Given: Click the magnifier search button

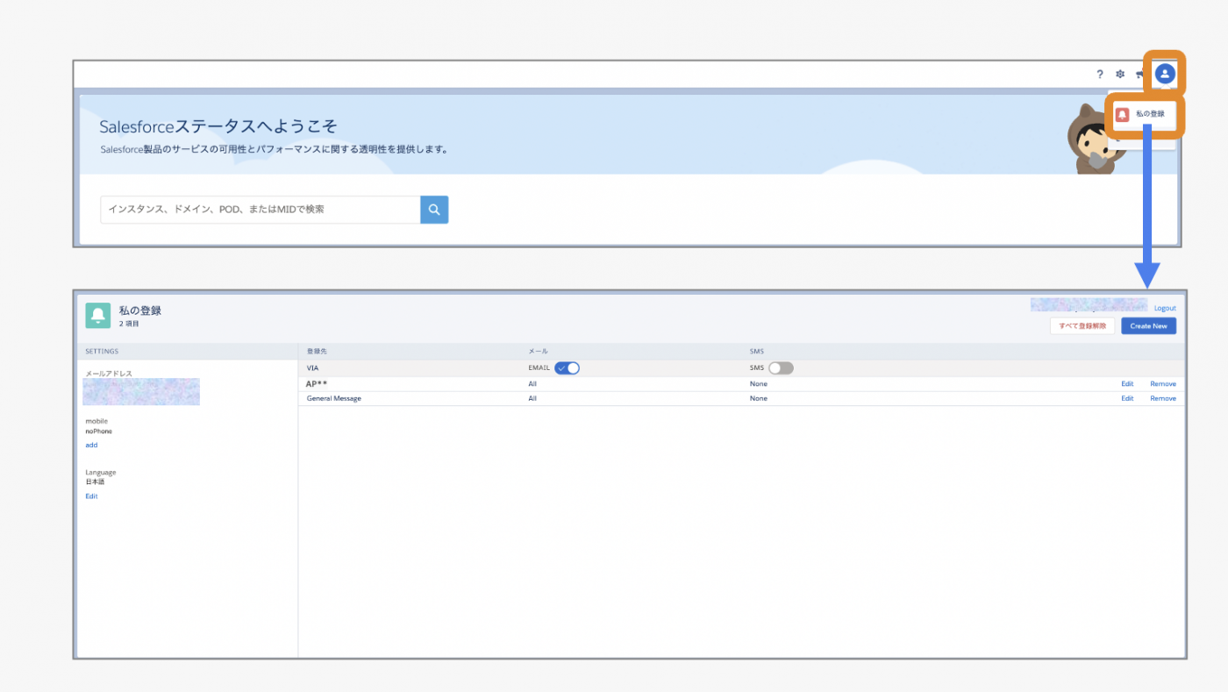Looking at the screenshot, I should click(434, 210).
